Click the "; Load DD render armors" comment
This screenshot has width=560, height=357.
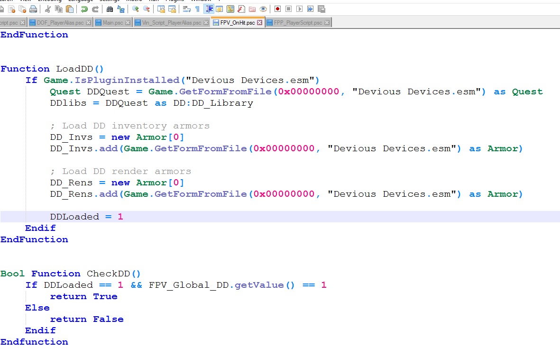pos(120,171)
